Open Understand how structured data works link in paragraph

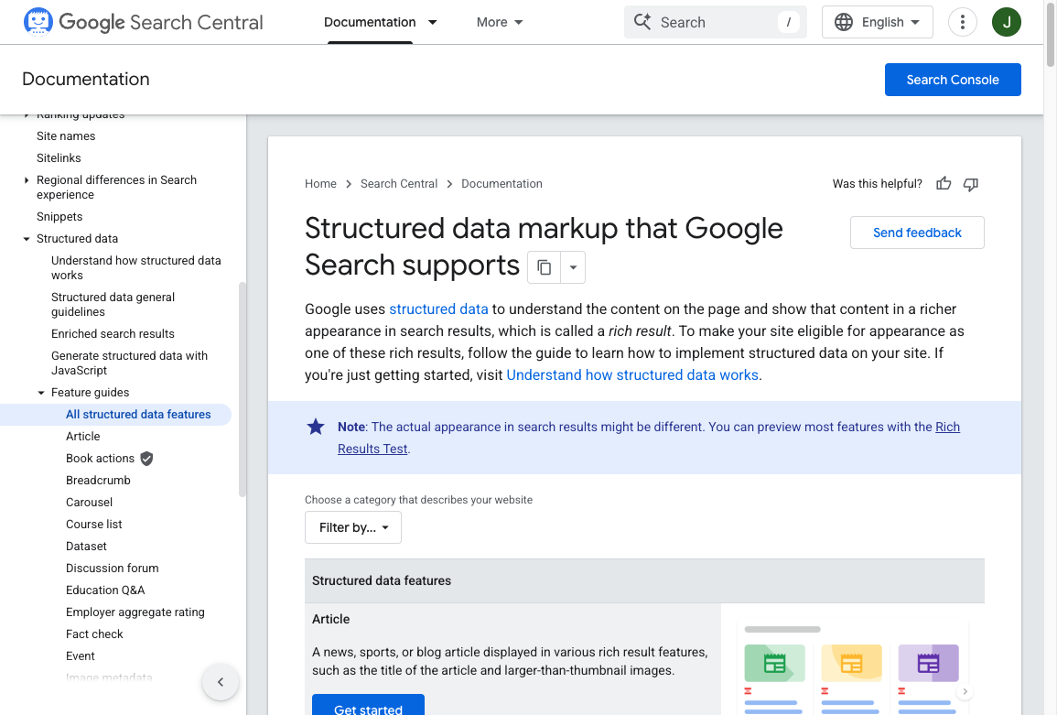[632, 375]
